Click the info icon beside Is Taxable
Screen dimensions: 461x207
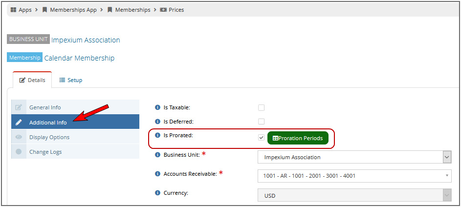[157, 107]
